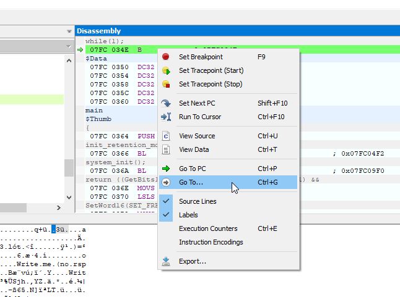This screenshot has width=400, height=297.
Task: Click the green PC arrow in disassembly gutter
Action: click(80, 50)
